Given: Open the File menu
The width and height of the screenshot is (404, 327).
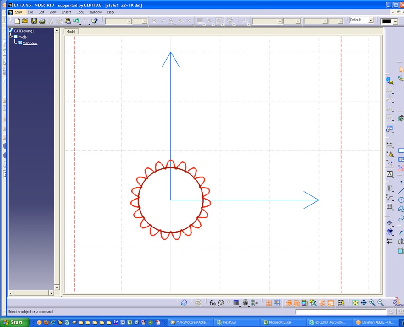Looking at the screenshot, I should coord(30,12).
